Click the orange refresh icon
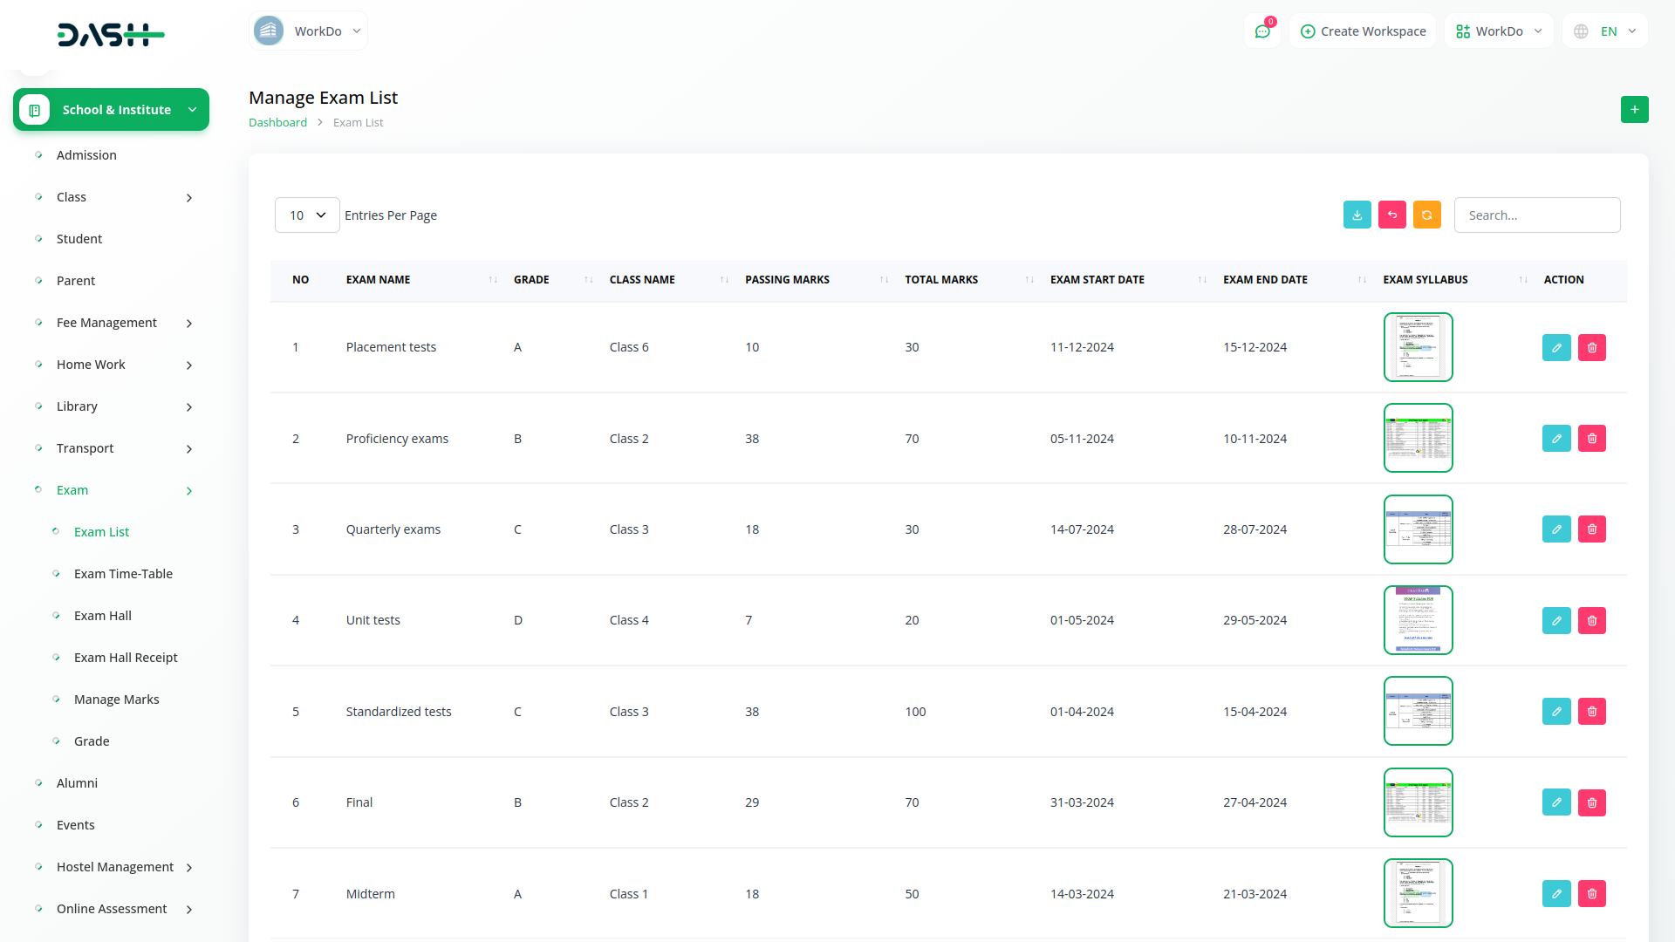 click(1426, 215)
